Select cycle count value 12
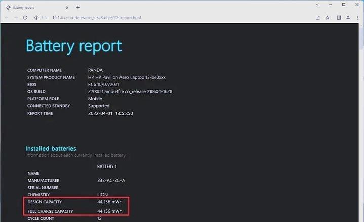Screen dimensions: 364x222 coord(99,218)
